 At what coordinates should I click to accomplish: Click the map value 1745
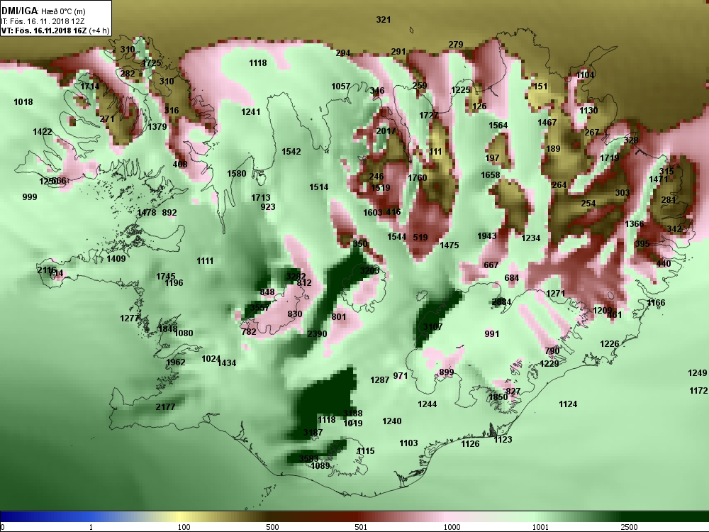(x=165, y=276)
